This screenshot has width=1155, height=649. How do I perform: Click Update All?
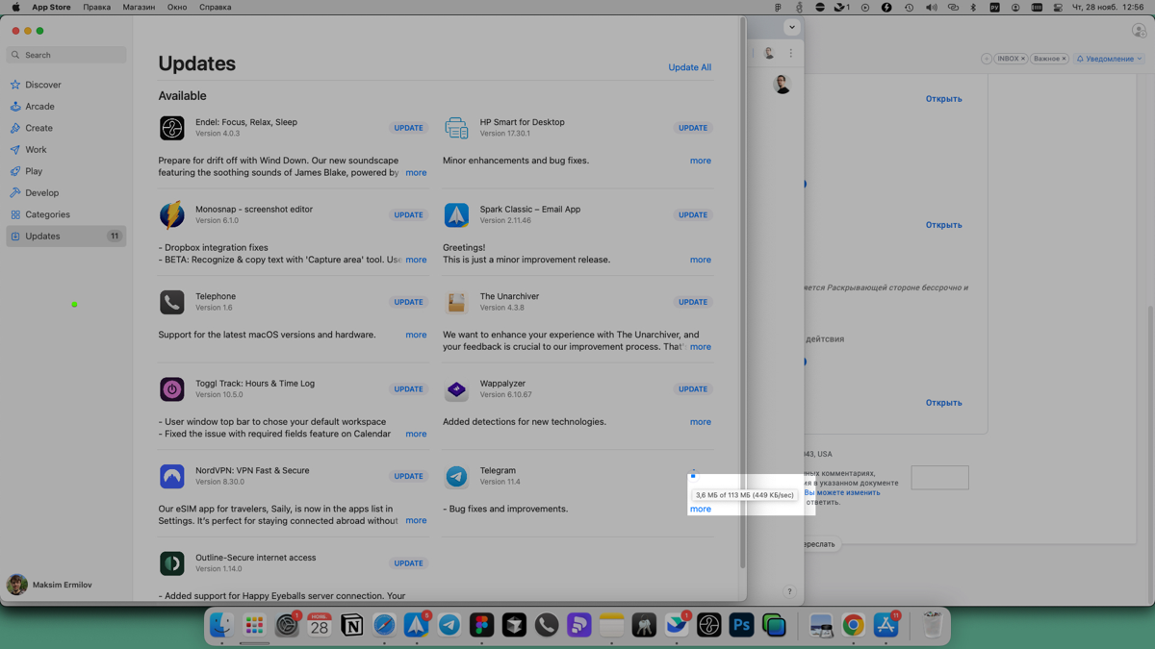tap(689, 67)
